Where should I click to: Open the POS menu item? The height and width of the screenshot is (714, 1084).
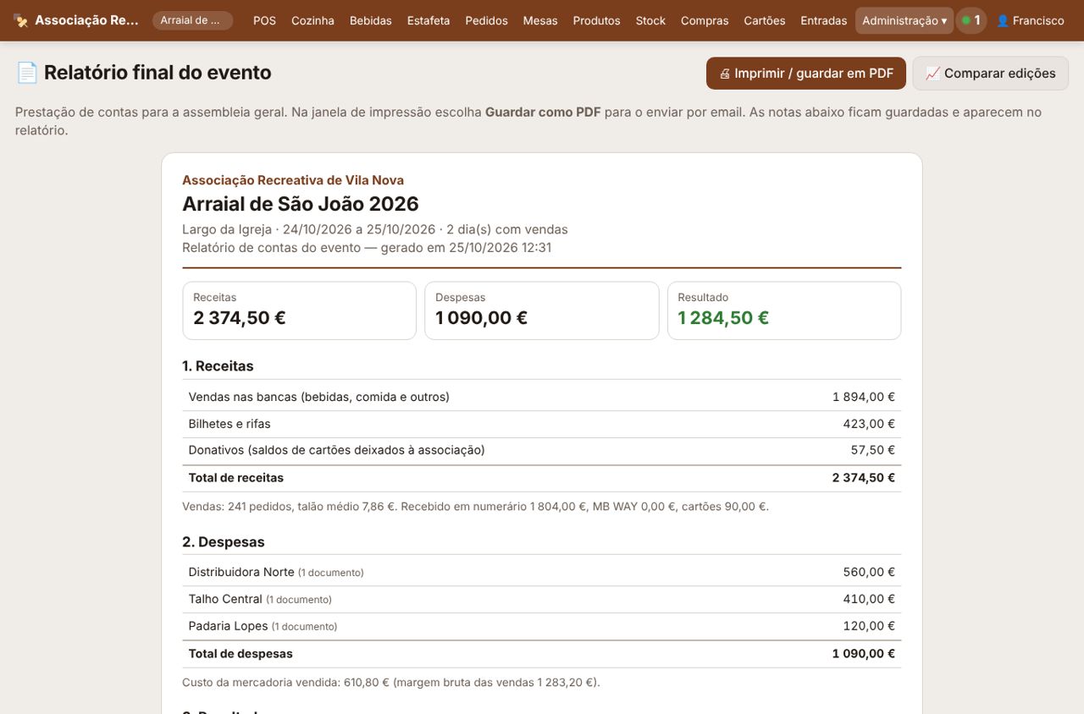click(264, 20)
